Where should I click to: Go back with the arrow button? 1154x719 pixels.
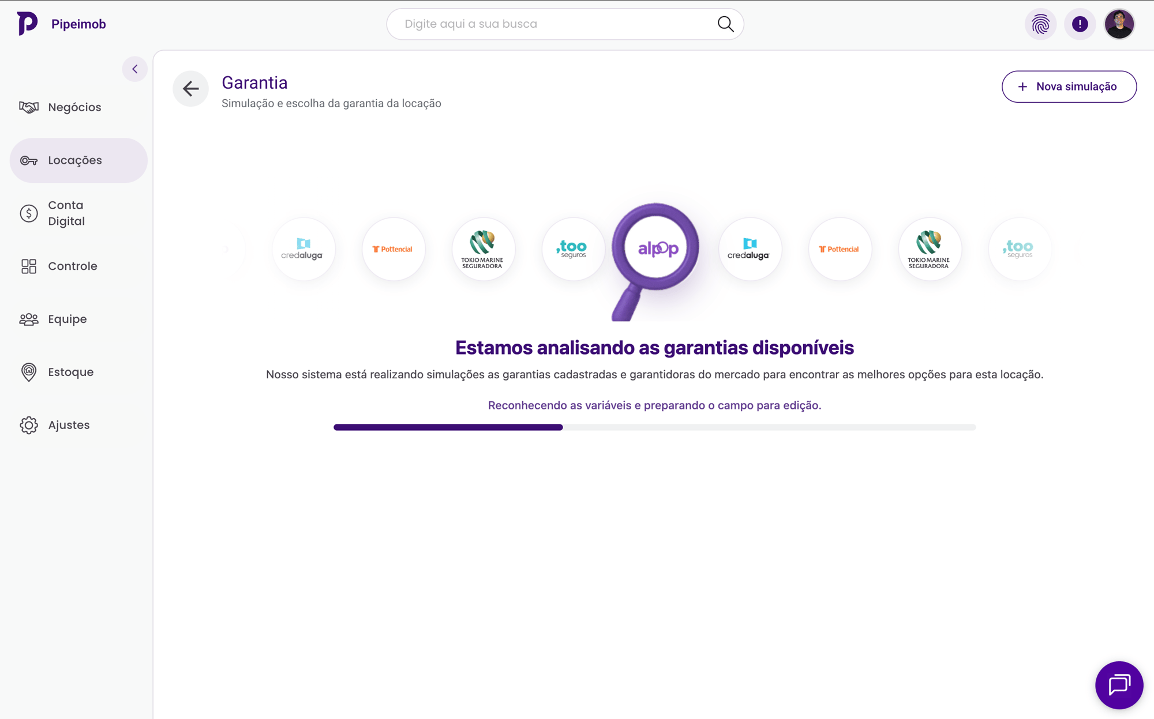(190, 89)
